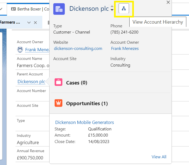This screenshot has width=189, height=165.
Task: Open the Dickenson Mobile Generators opportunity
Action: coord(85,122)
